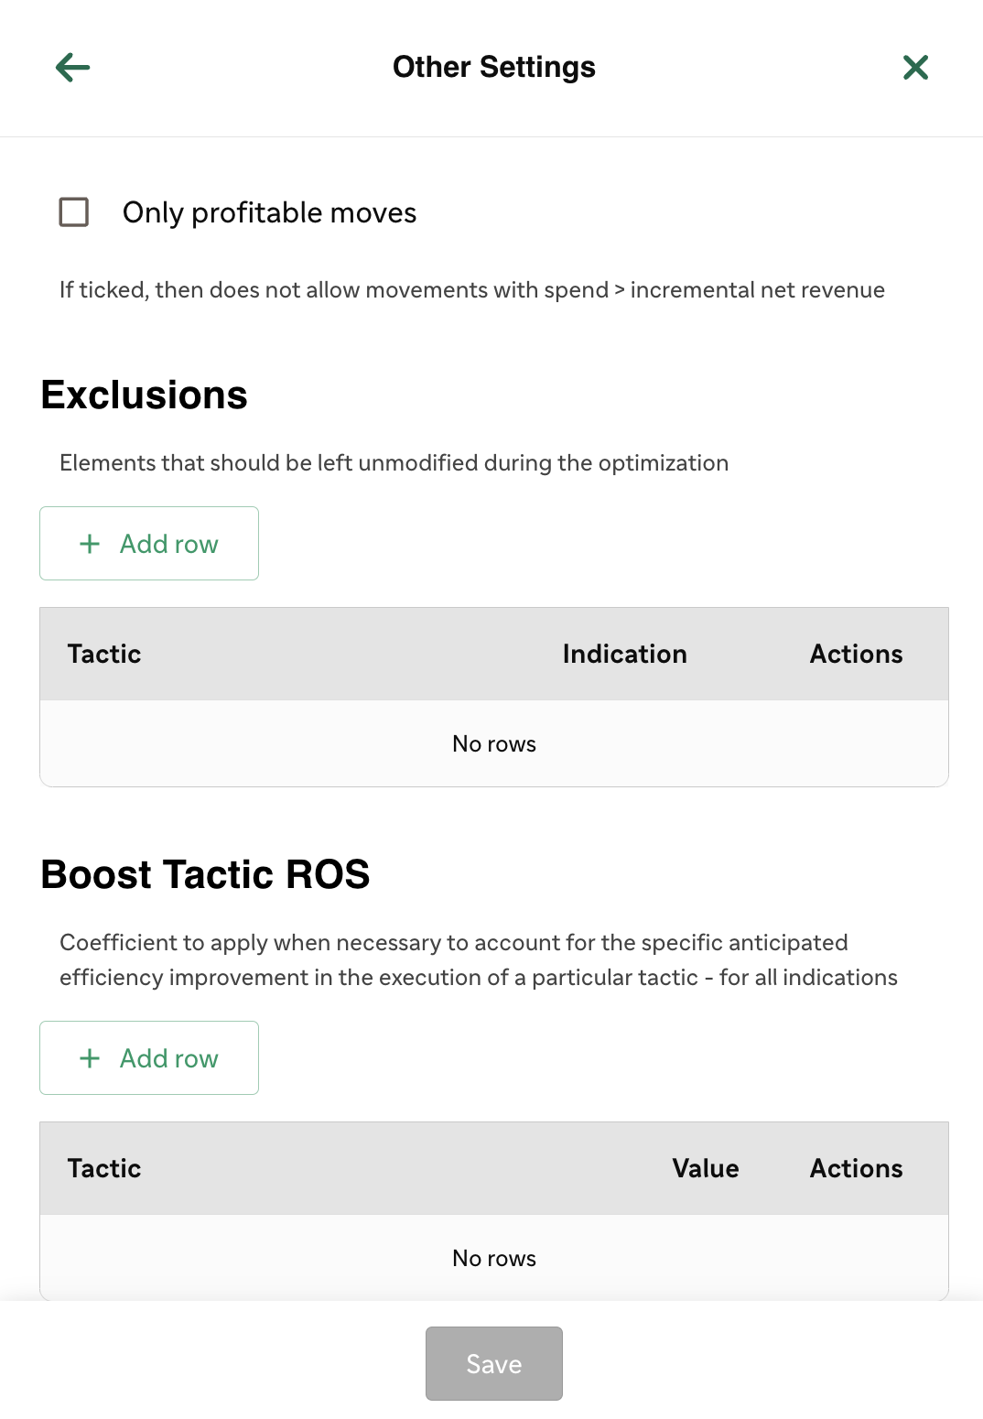983x1419 pixels.
Task: Tick the Only profitable moves checkbox
Action: pyautogui.click(x=74, y=211)
